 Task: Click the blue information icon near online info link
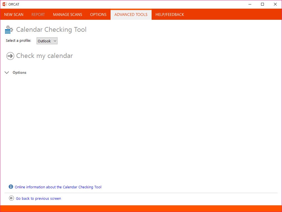click(x=11, y=187)
